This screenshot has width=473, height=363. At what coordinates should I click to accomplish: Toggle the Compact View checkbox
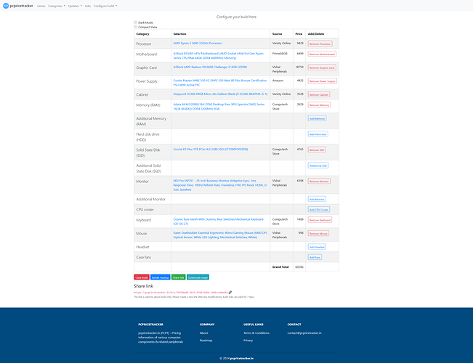coord(135,27)
